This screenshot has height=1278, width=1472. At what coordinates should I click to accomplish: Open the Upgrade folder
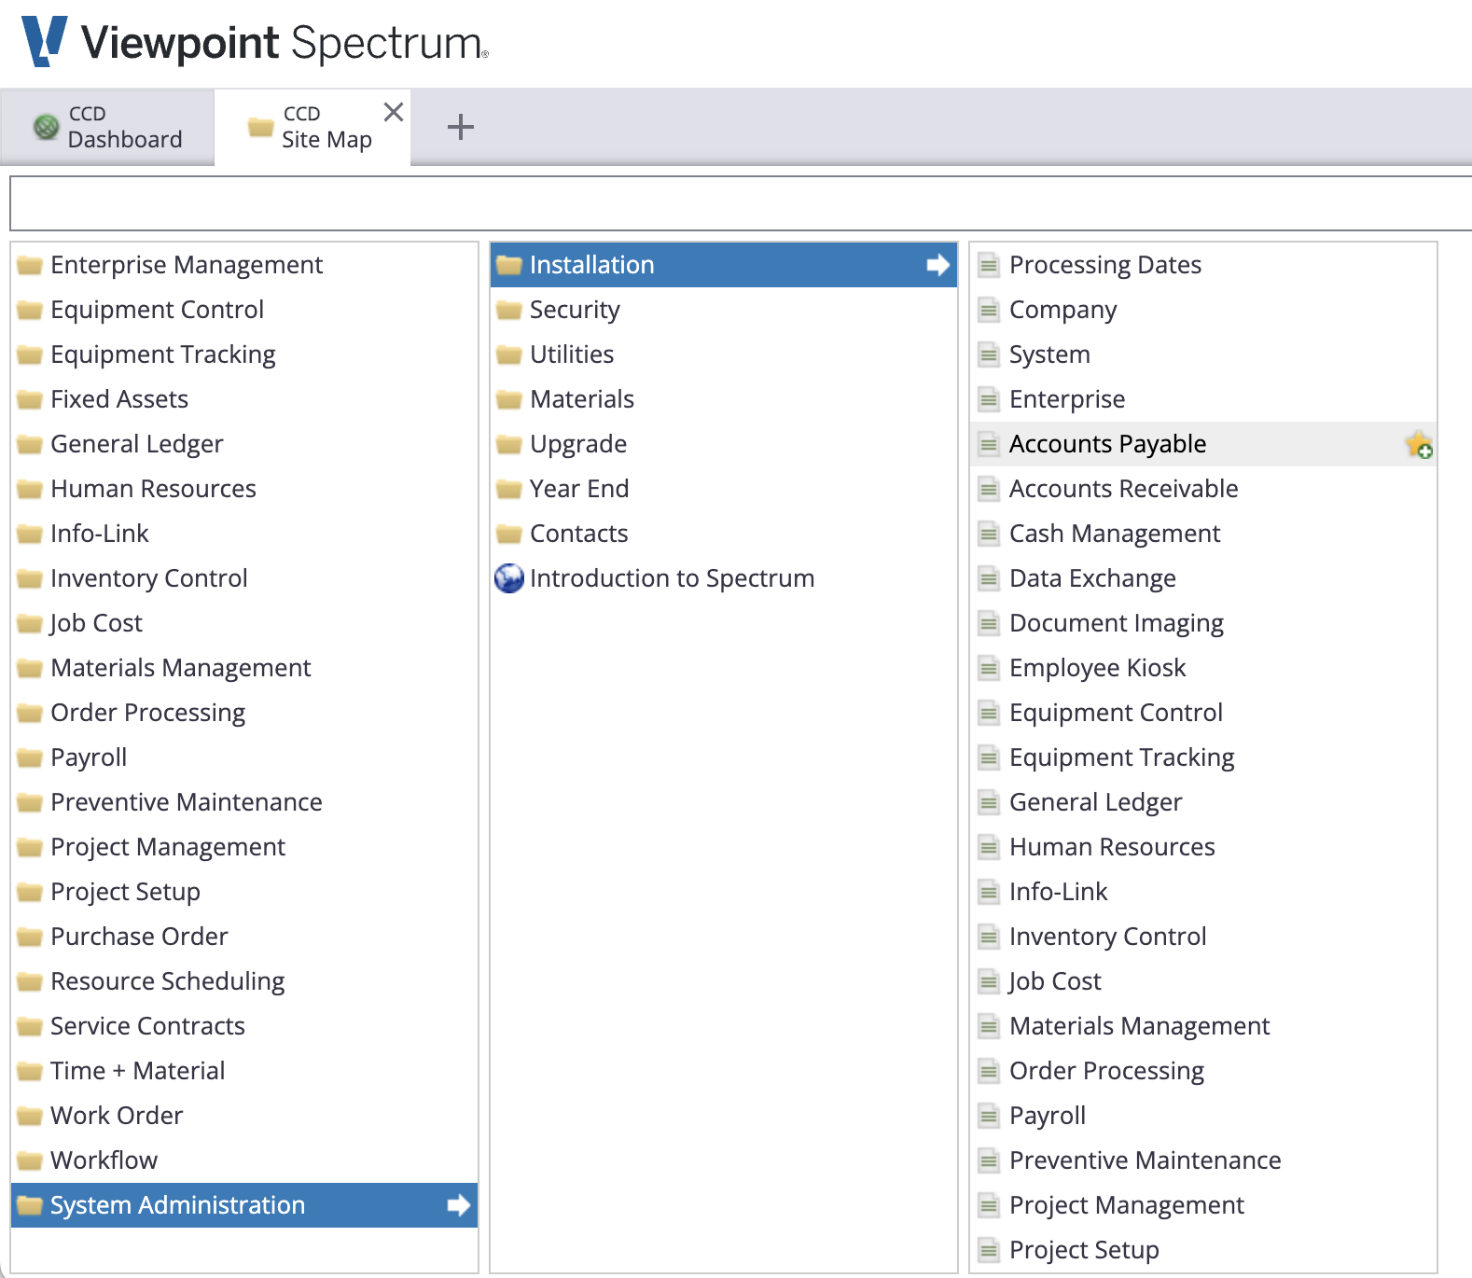724,444
